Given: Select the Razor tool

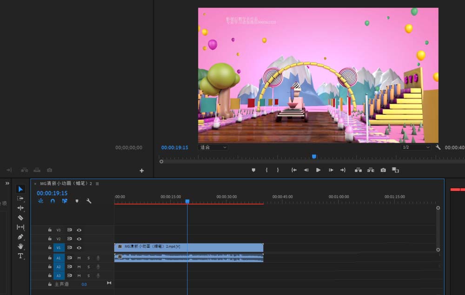Looking at the screenshot, I should point(20,218).
